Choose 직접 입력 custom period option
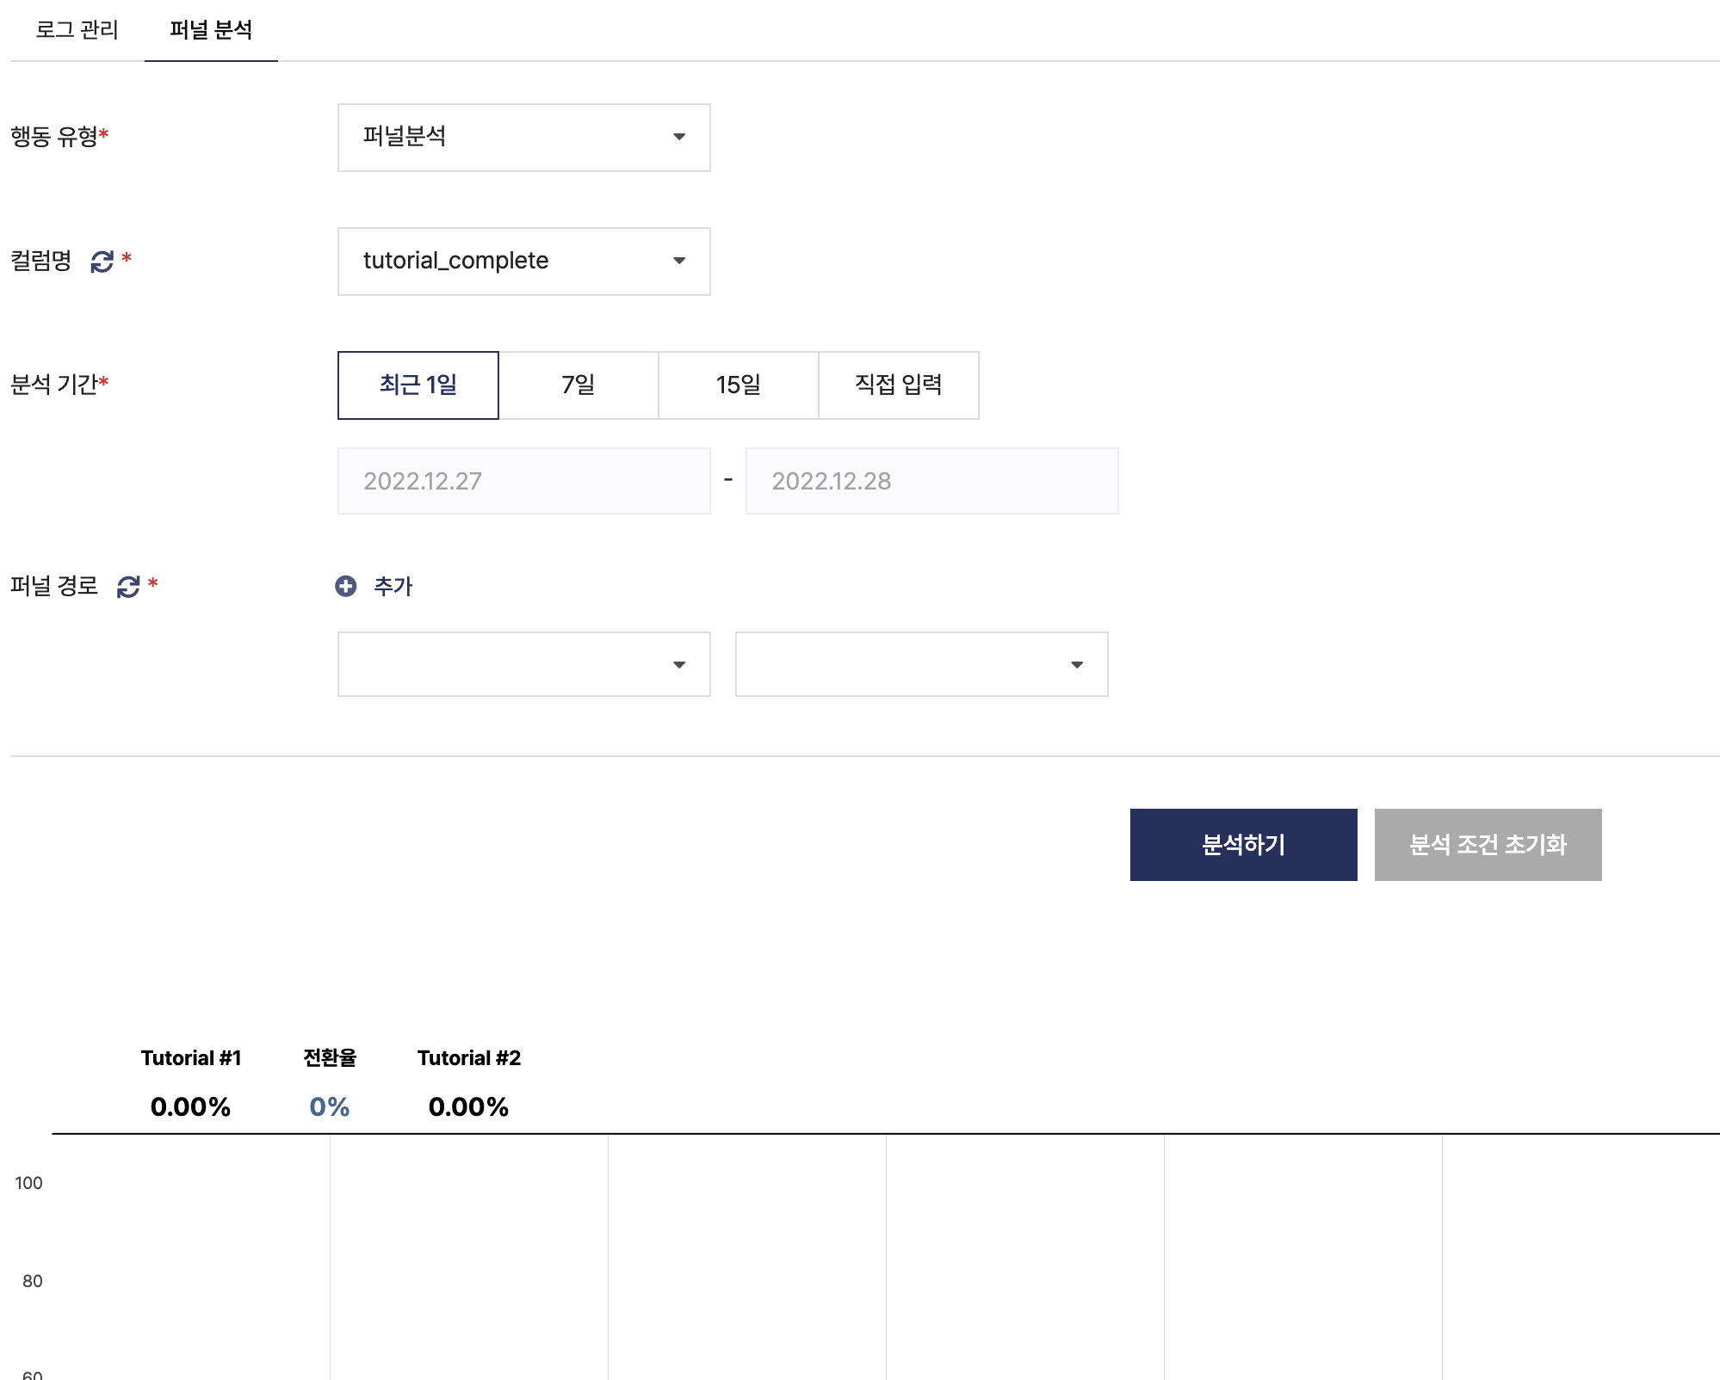The image size is (1720, 1380). [899, 385]
